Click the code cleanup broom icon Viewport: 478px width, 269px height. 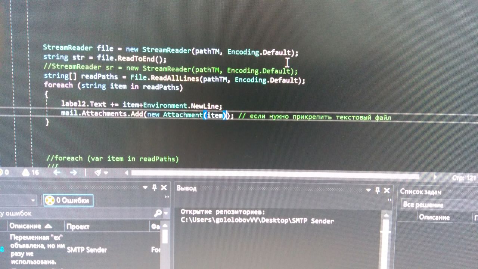(98, 173)
